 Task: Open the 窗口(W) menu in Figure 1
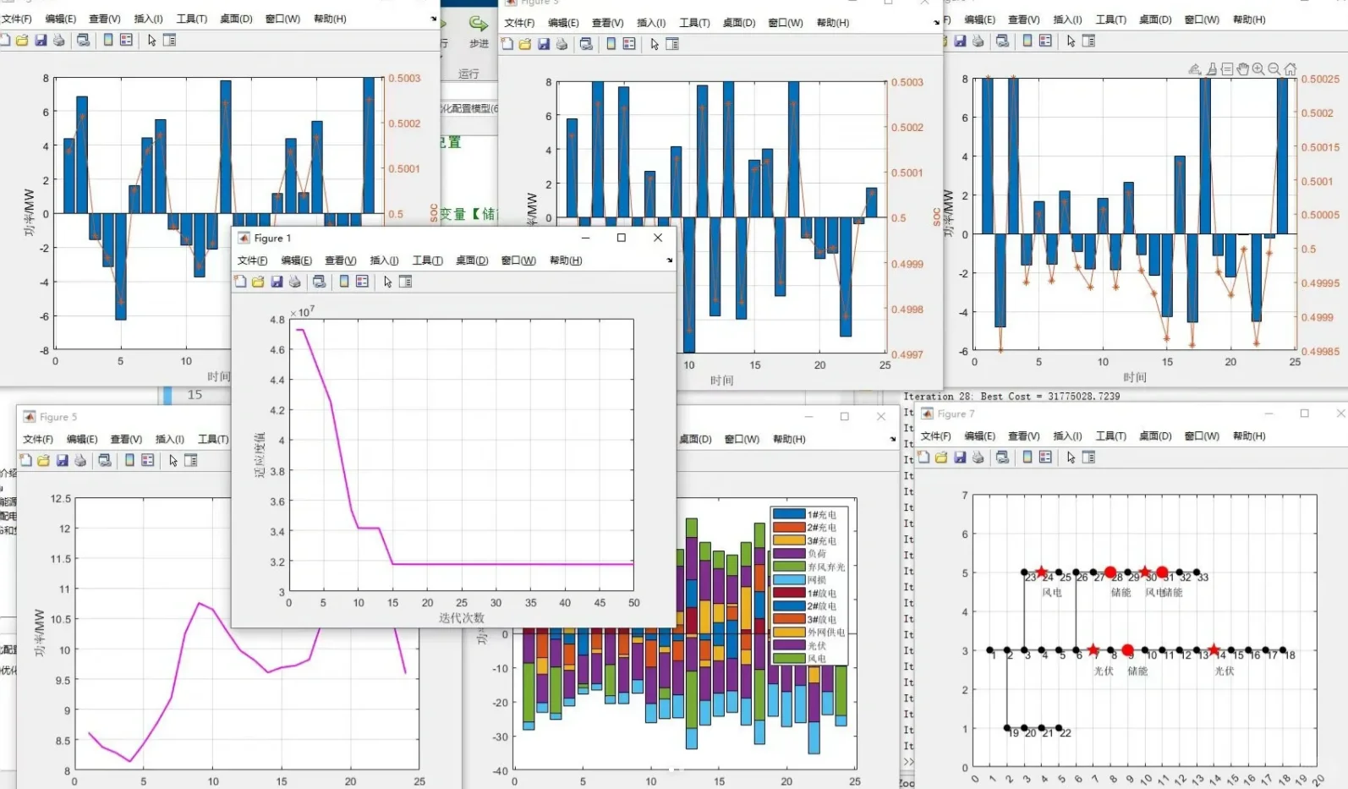pos(518,260)
